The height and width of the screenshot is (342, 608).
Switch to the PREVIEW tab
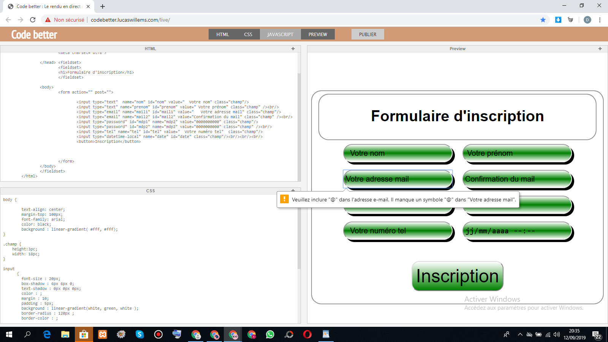318,34
